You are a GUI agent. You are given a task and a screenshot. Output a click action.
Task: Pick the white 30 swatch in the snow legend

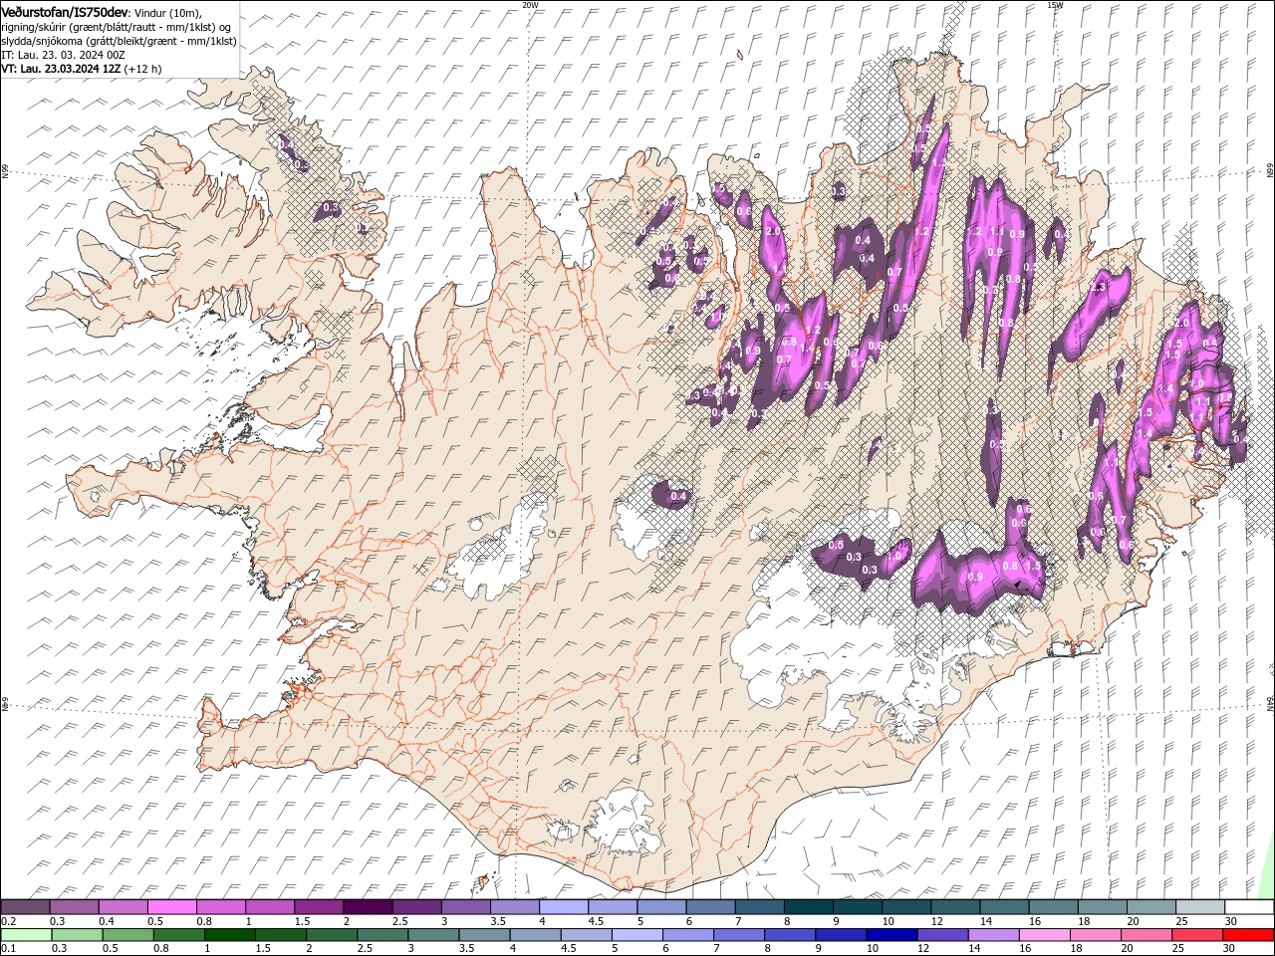pos(1249,907)
